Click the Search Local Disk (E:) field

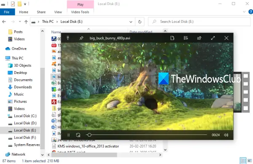point(199,22)
